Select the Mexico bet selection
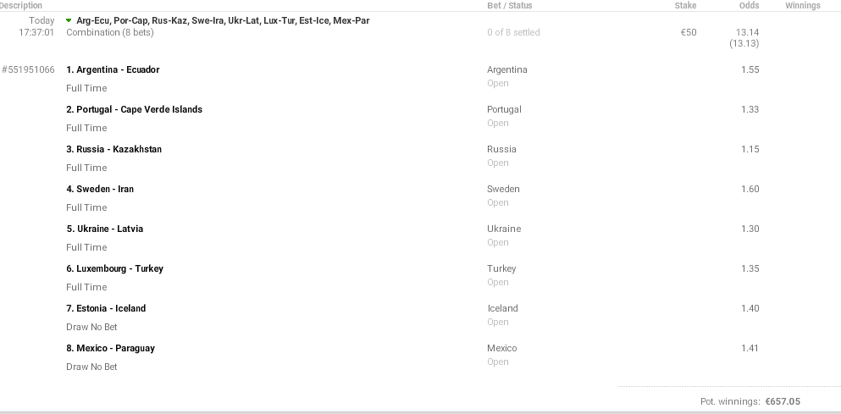 click(x=502, y=348)
